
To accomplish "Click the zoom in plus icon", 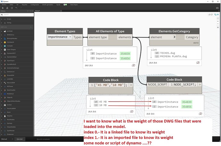I will click(x=218, y=21).
